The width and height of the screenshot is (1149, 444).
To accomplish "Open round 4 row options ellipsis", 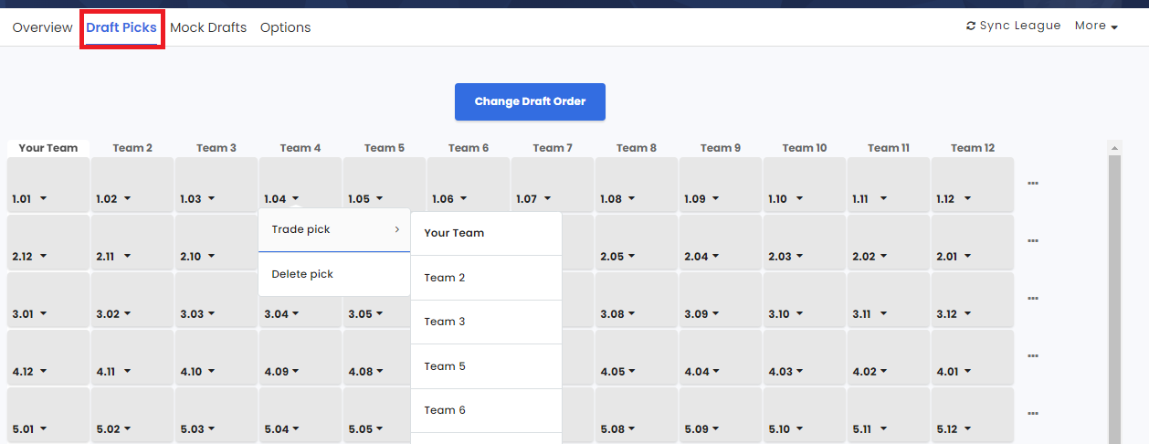I will (1033, 356).
